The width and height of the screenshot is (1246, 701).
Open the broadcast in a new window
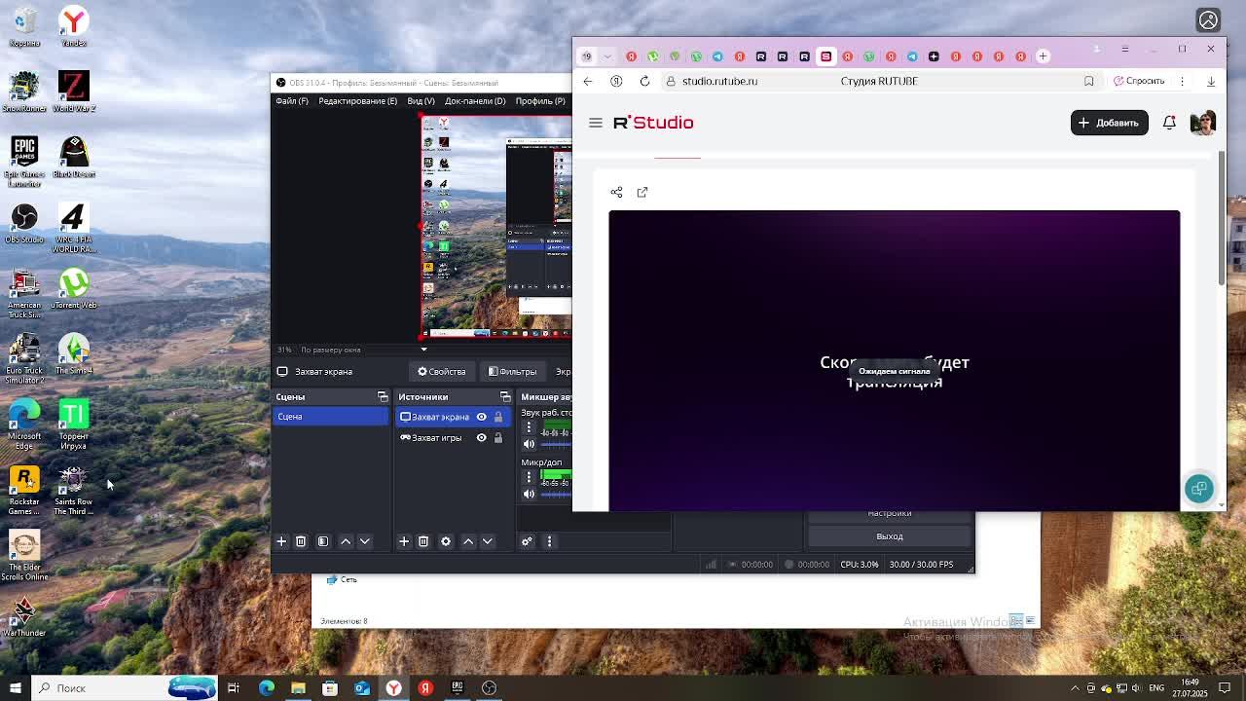pyautogui.click(x=642, y=192)
